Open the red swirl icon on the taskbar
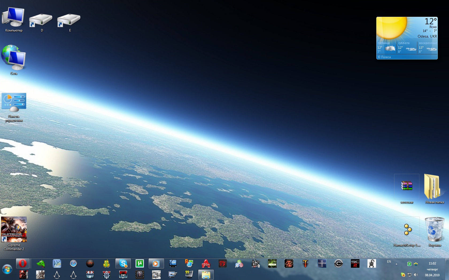 point(223,263)
